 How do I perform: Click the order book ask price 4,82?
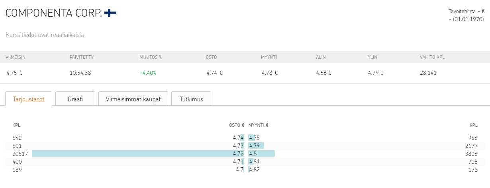254,170
